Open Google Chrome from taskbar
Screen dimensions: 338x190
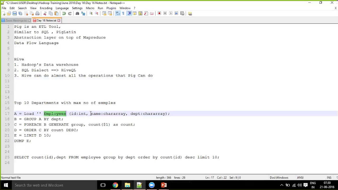(x=115, y=185)
